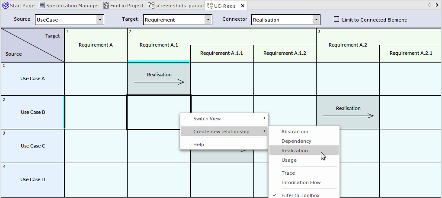Expand the Connector Realisation dropdown
Image resolution: width=442 pixels, height=198 pixels.
pyautogui.click(x=316, y=20)
